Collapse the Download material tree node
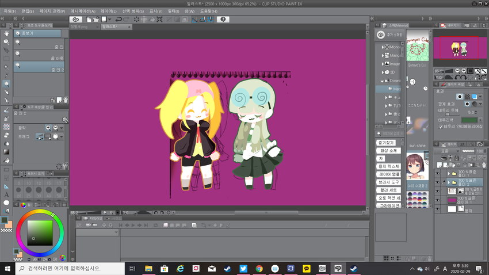This screenshot has width=489, height=275. tap(382, 81)
